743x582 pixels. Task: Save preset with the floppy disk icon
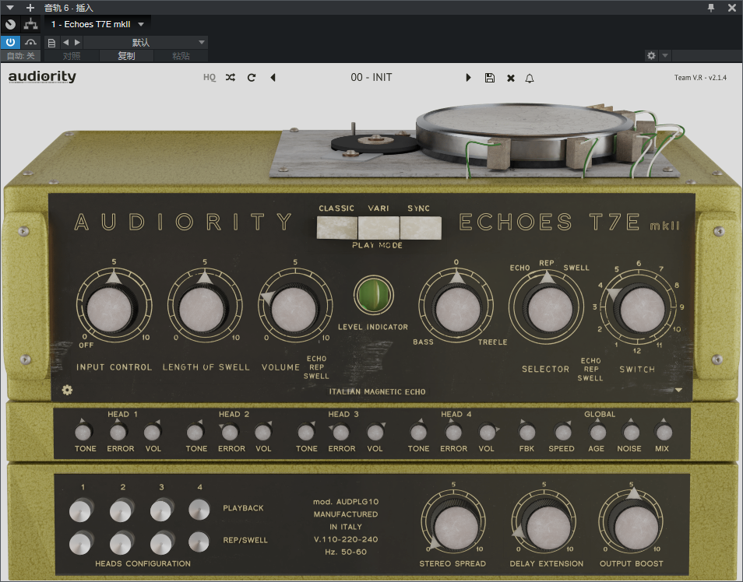pos(489,78)
